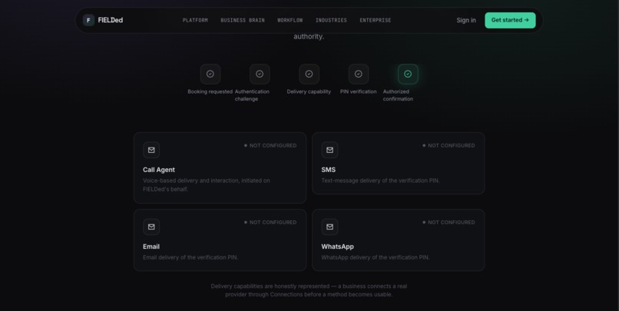
Task: Click the 'Authentication challenge' step label
Action: 252,95
